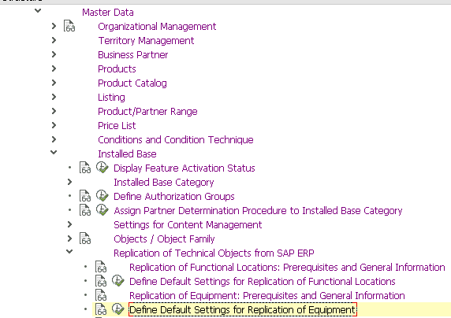Screen dimensions: 451x318
Task: Expand Settings for Content Management node
Action: click(x=69, y=224)
